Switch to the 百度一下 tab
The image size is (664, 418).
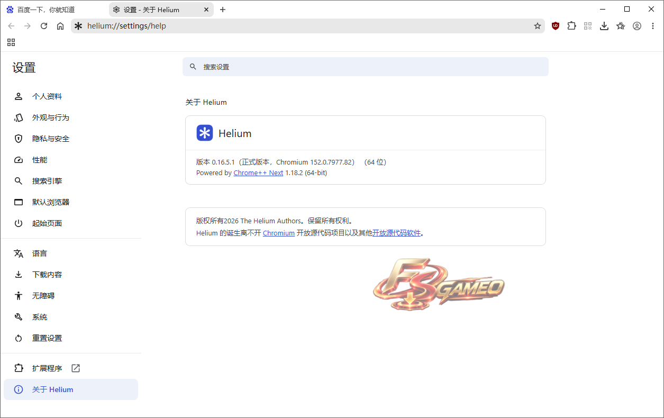pos(54,10)
